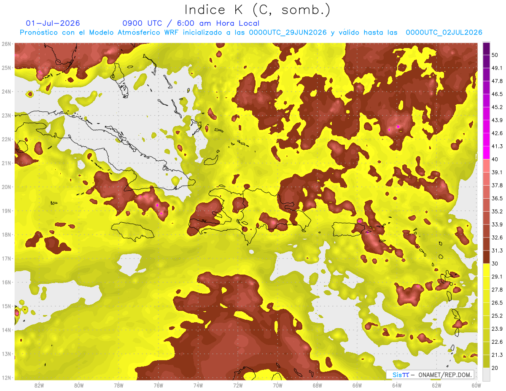
Task: Click the latitude axis label "16N"
Action: click(6, 282)
